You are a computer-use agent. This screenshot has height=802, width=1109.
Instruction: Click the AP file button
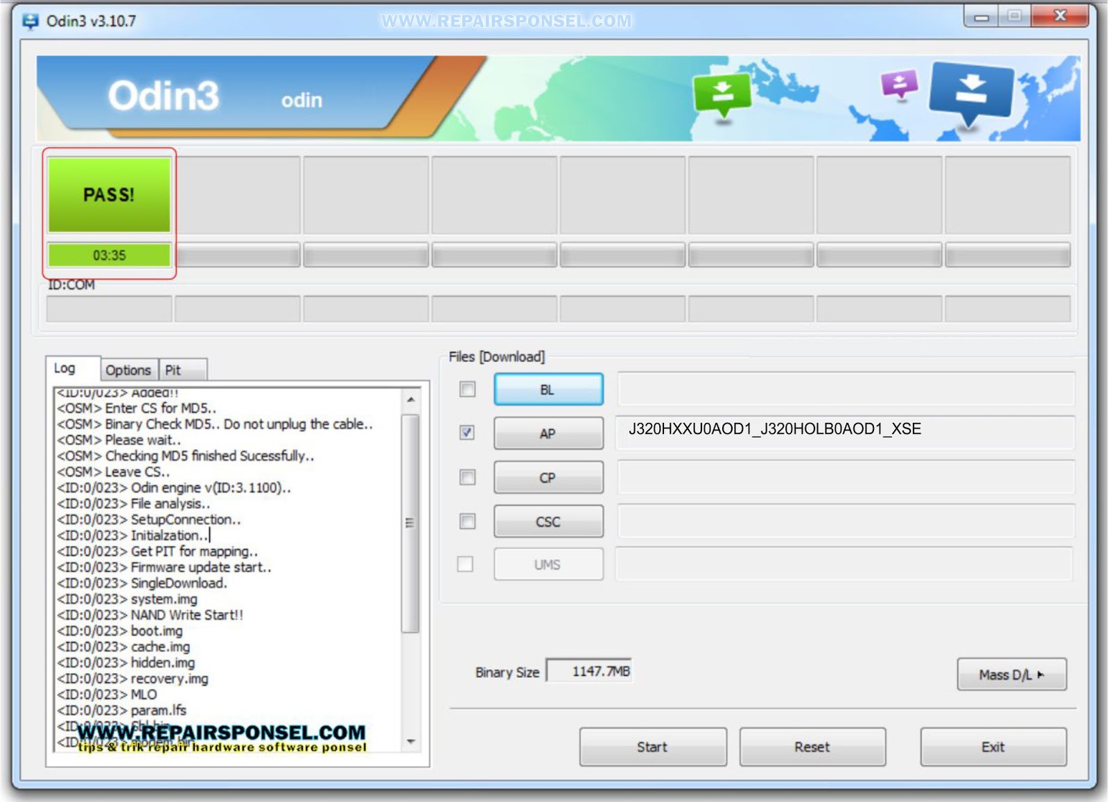(x=548, y=433)
